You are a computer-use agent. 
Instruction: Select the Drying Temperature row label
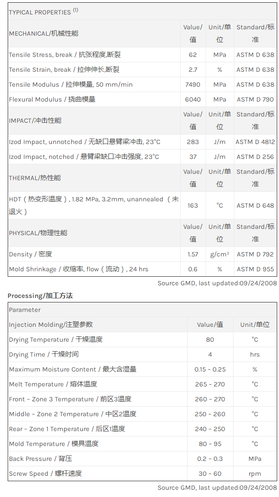pyautogui.click(x=55, y=339)
